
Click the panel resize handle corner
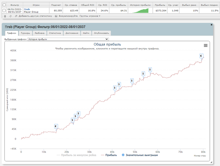[211, 162]
